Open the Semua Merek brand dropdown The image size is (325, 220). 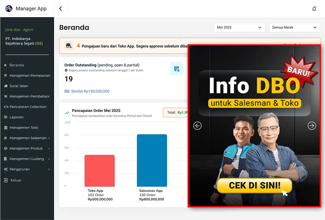click(294, 27)
